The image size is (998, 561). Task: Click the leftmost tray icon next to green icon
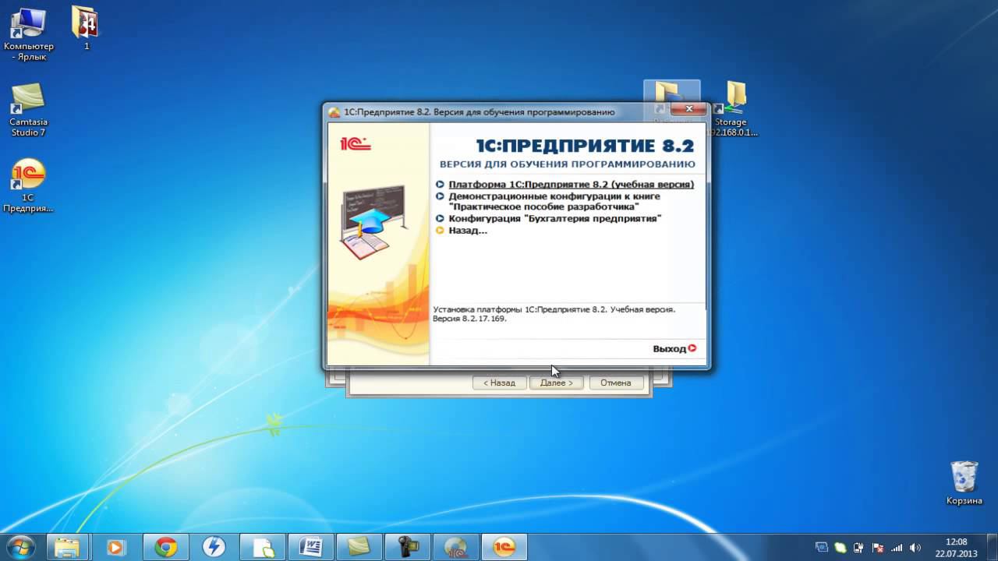821,548
